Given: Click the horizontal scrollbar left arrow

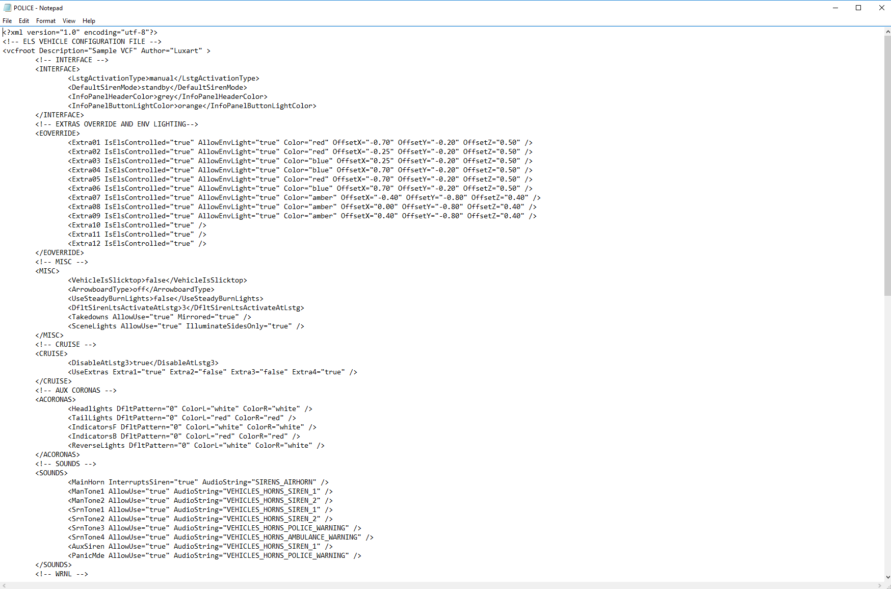Looking at the screenshot, I should (4, 585).
